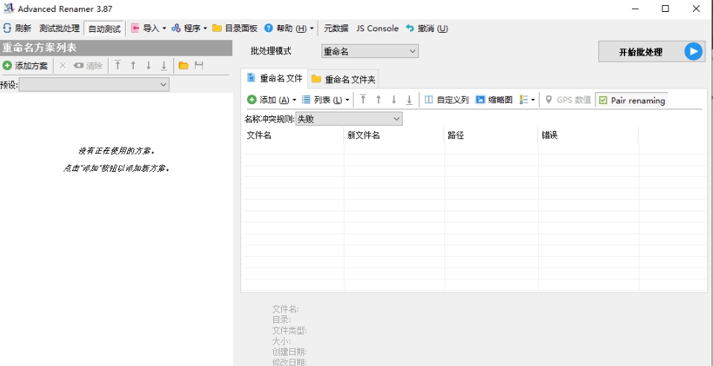Click the Advanced Renamer app icon in title bar
Screen dimensions: 713x366
pyautogui.click(x=8, y=9)
